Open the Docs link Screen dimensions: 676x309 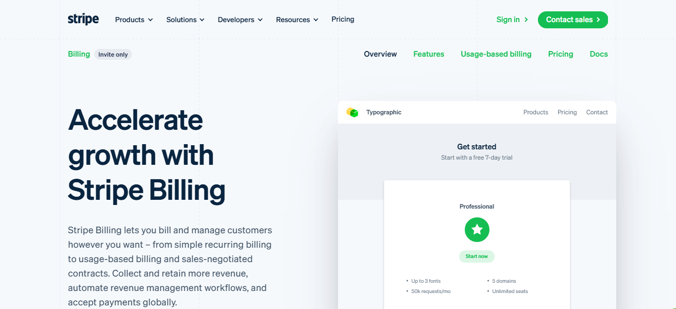click(x=598, y=54)
